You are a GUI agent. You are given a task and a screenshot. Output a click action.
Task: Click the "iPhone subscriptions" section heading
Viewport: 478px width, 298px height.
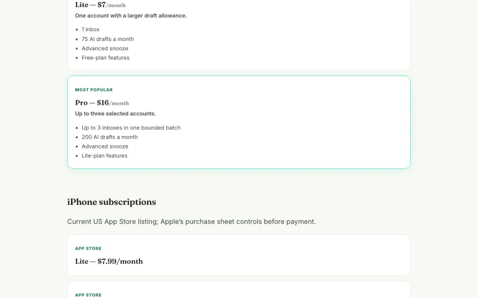(112, 202)
